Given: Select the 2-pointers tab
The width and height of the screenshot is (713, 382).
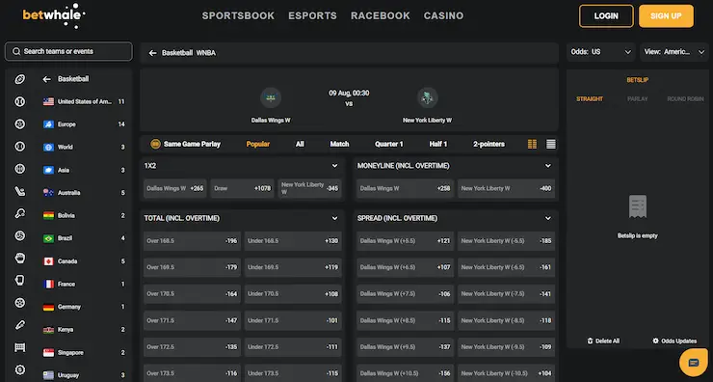Looking at the screenshot, I should point(489,144).
